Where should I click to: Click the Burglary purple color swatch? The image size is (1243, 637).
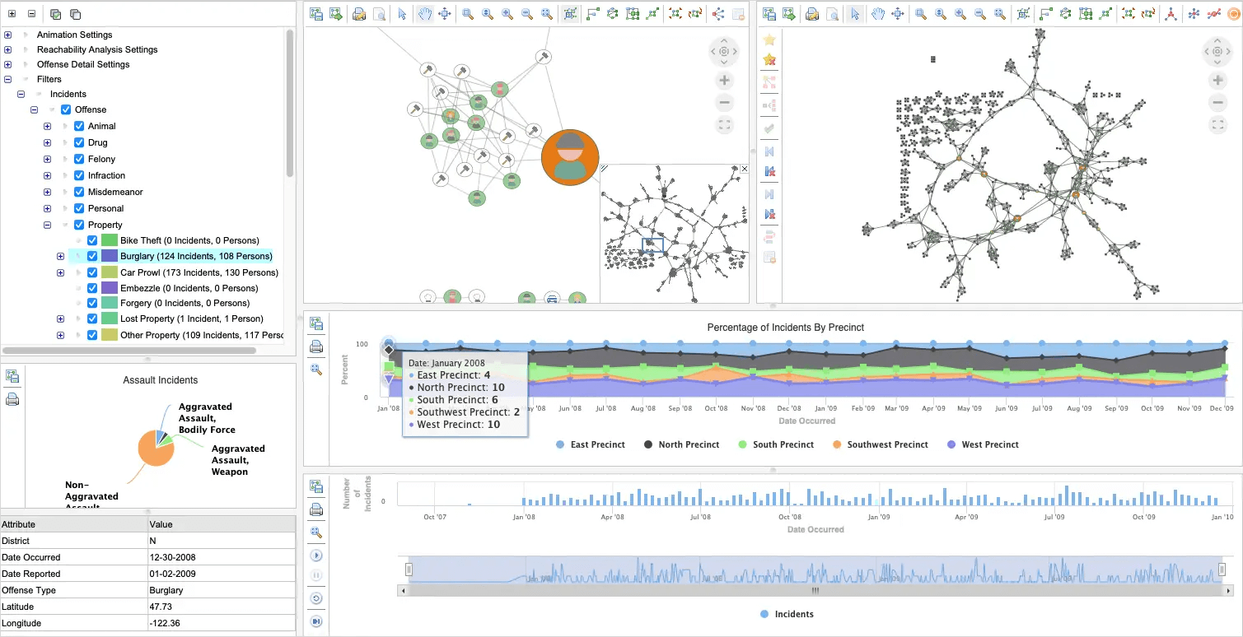pos(110,256)
